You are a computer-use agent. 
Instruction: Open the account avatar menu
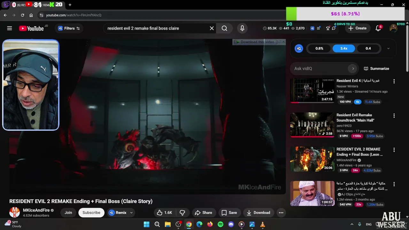click(x=393, y=28)
